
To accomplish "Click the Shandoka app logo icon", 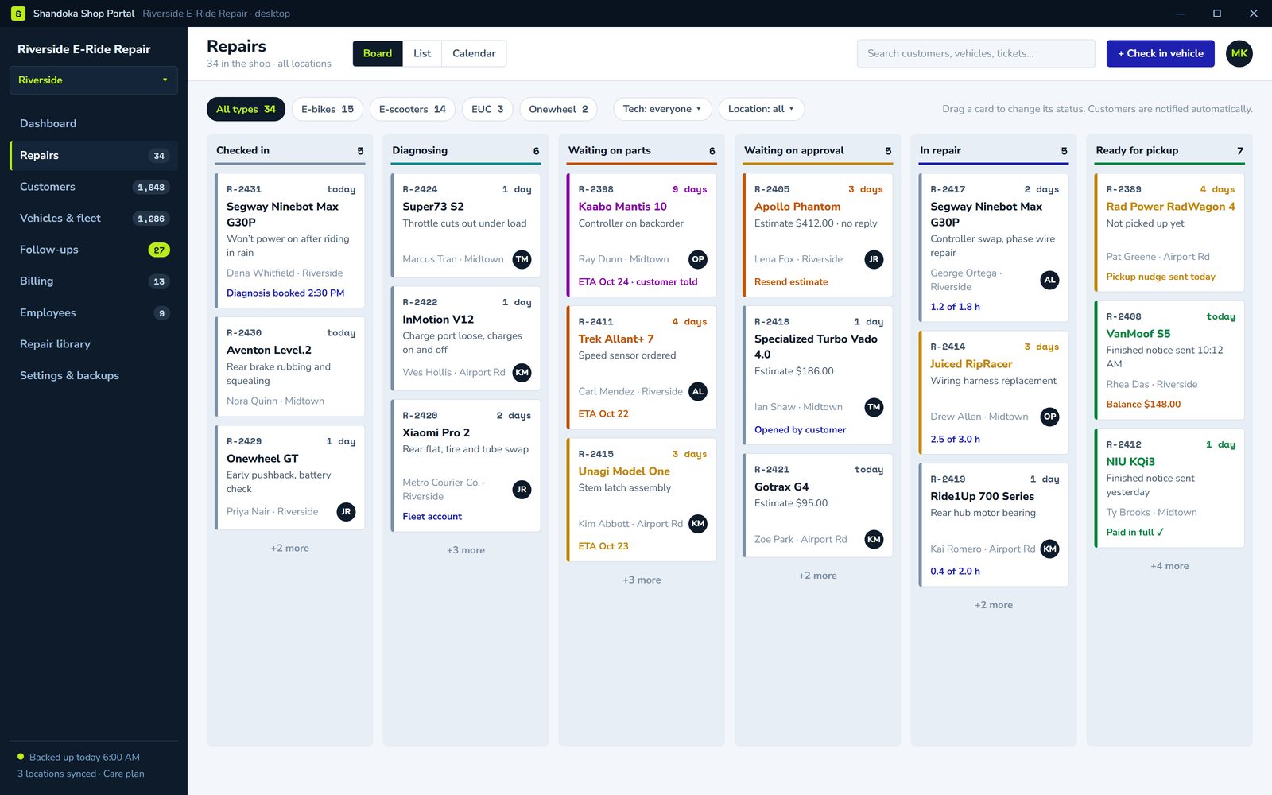I will [17, 14].
